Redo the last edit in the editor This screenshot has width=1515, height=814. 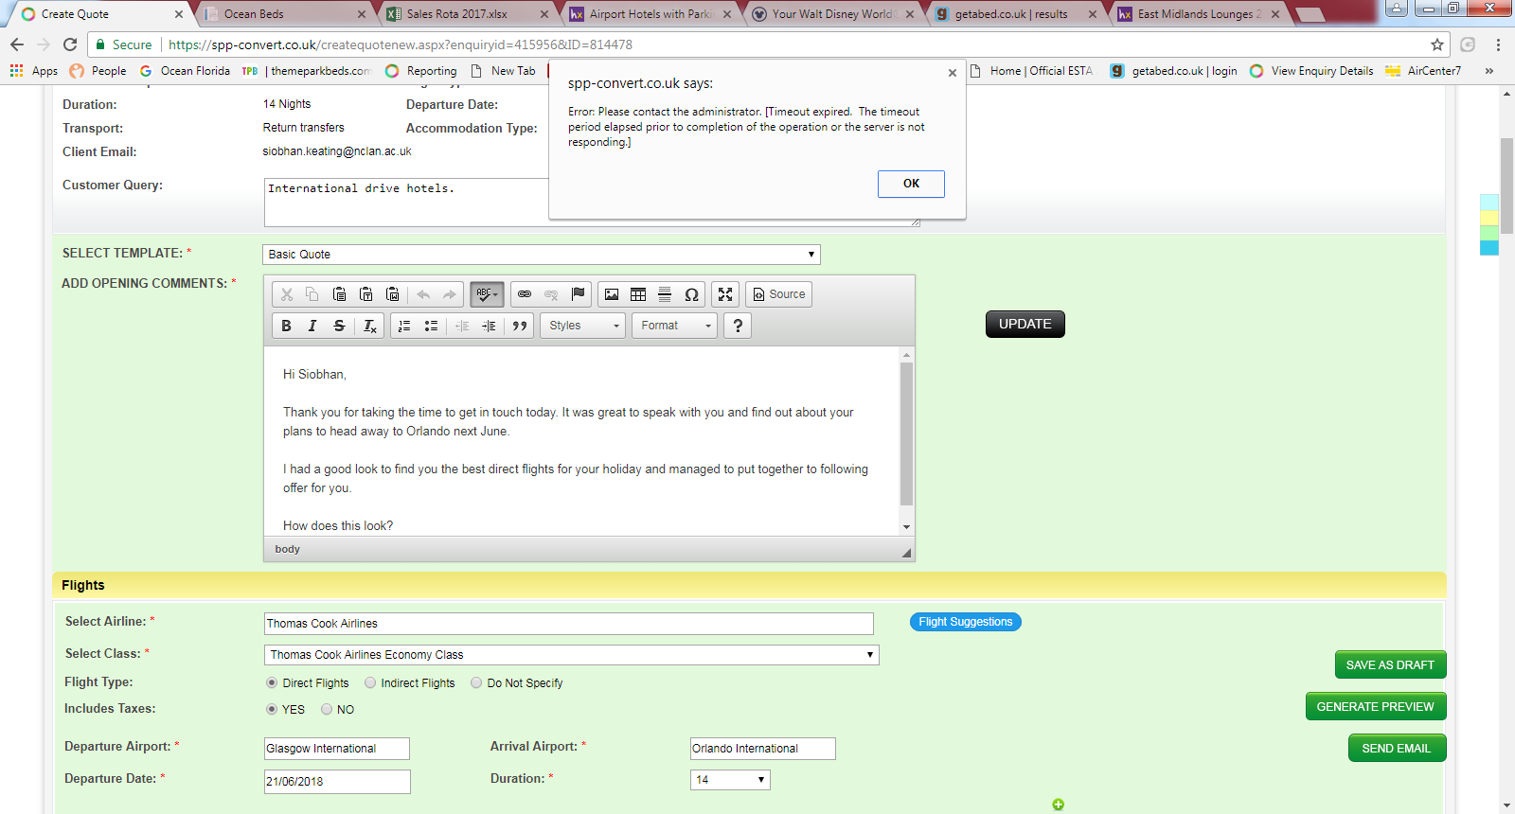pos(450,294)
